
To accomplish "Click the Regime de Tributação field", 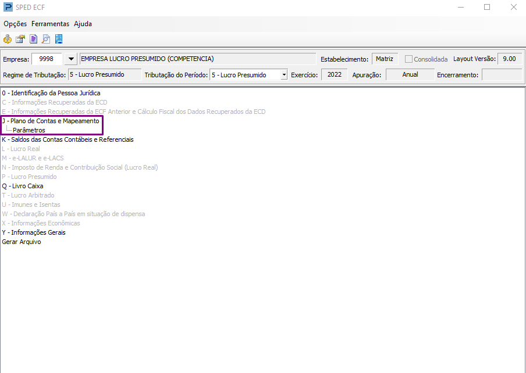I will (x=105, y=75).
